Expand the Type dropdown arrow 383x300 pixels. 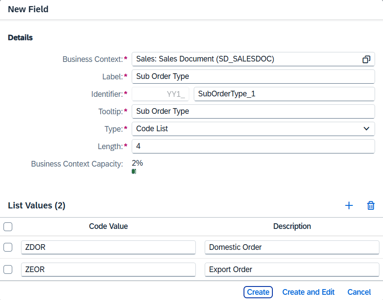click(x=366, y=129)
